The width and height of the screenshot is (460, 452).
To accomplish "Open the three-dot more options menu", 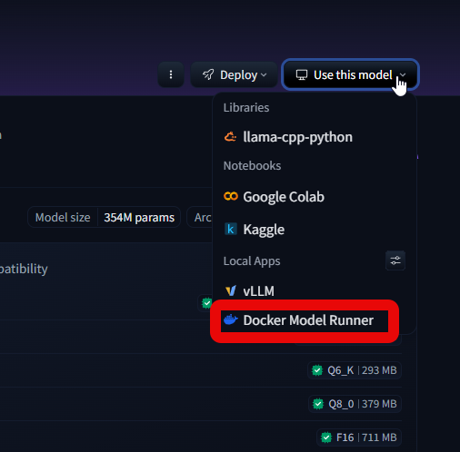I will tap(171, 74).
